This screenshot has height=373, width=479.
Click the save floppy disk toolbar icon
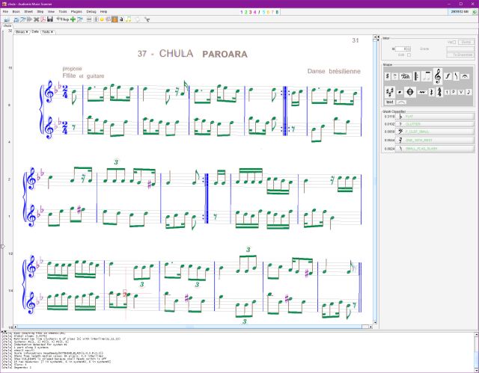tap(50, 19)
